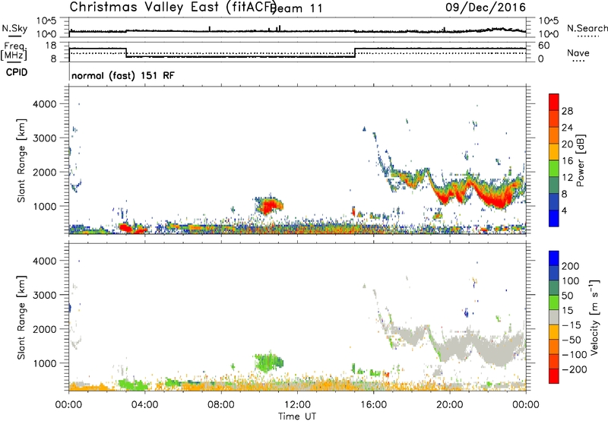This screenshot has width=608, height=421.
Task: Click the 'Freq. [MHz]' label
Action: pyautogui.click(x=14, y=52)
